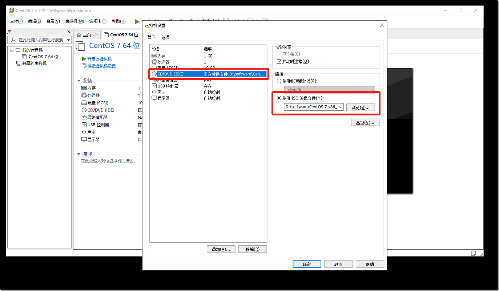Image resolution: width=499 pixels, height=291 pixels.
Task: Select CD/DVD (IDE) row in hardware list
Action: click(208, 74)
